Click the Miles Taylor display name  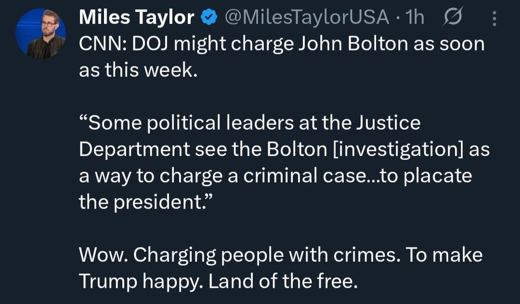[136, 17]
